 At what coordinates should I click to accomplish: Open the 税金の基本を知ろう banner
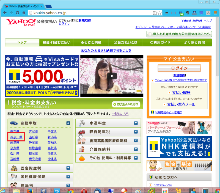point(179,166)
